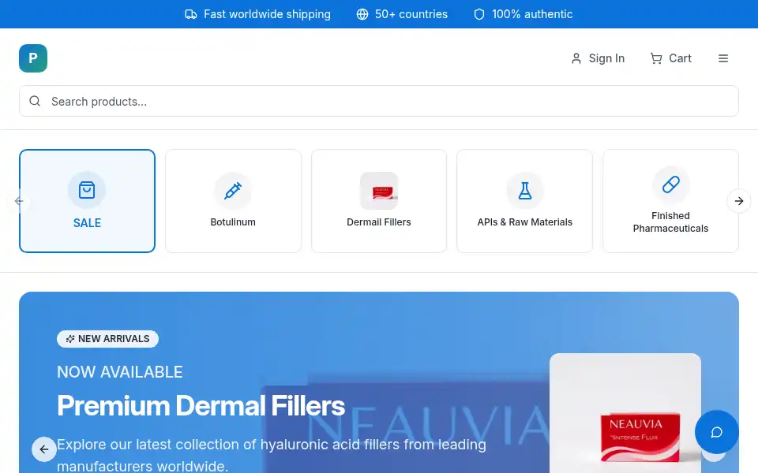
Task: Open the chat support bubble
Action: pyautogui.click(x=716, y=432)
